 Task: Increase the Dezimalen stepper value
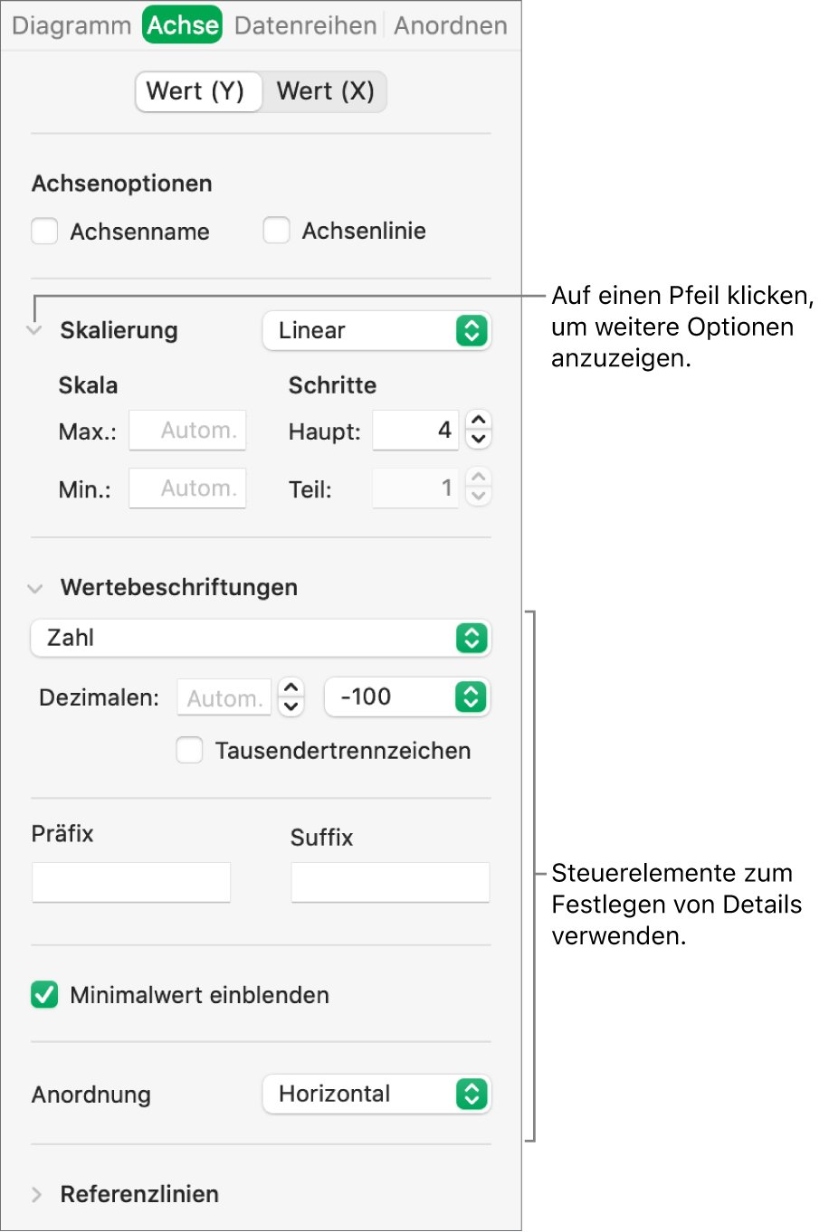point(291,687)
